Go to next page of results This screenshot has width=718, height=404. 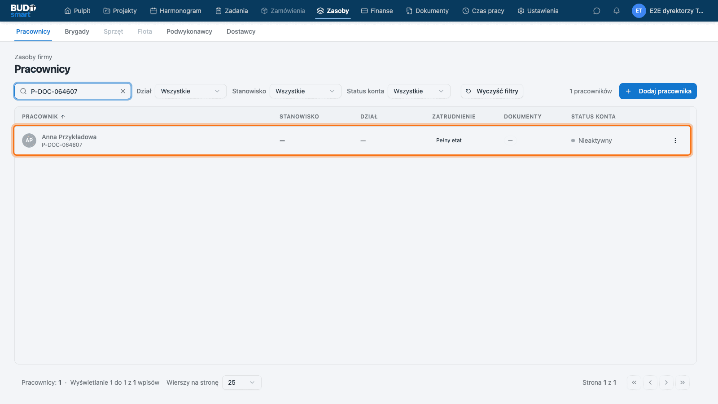(666, 382)
